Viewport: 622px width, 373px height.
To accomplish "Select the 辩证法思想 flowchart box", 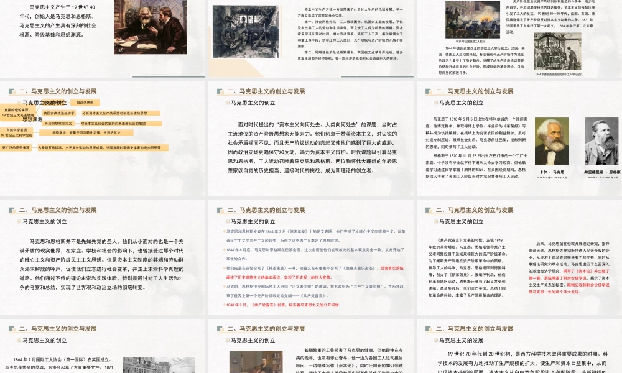I will tap(85, 103).
